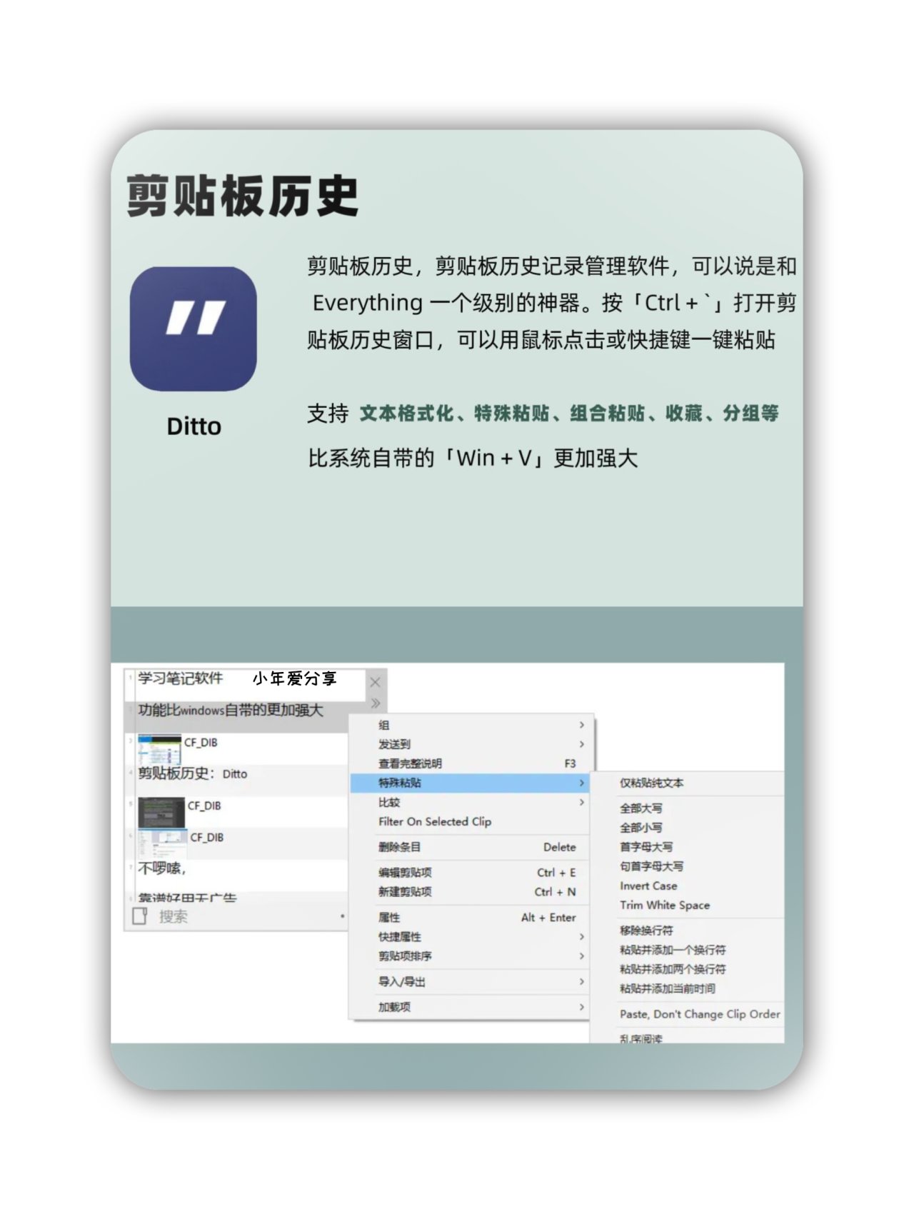Choose 全部大写 paste option

coord(641,808)
